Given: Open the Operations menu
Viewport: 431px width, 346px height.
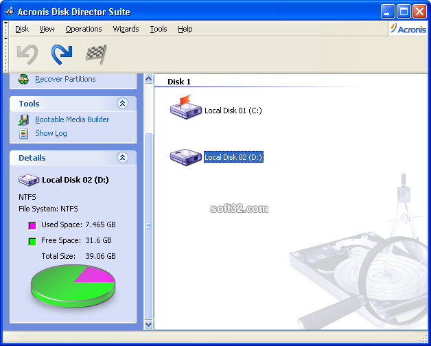Looking at the screenshot, I should coord(84,29).
